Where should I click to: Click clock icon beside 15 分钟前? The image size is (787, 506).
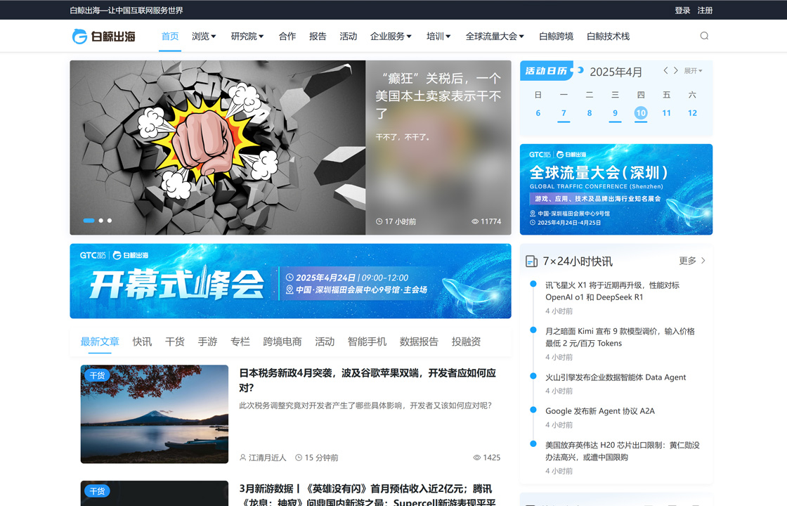click(299, 458)
